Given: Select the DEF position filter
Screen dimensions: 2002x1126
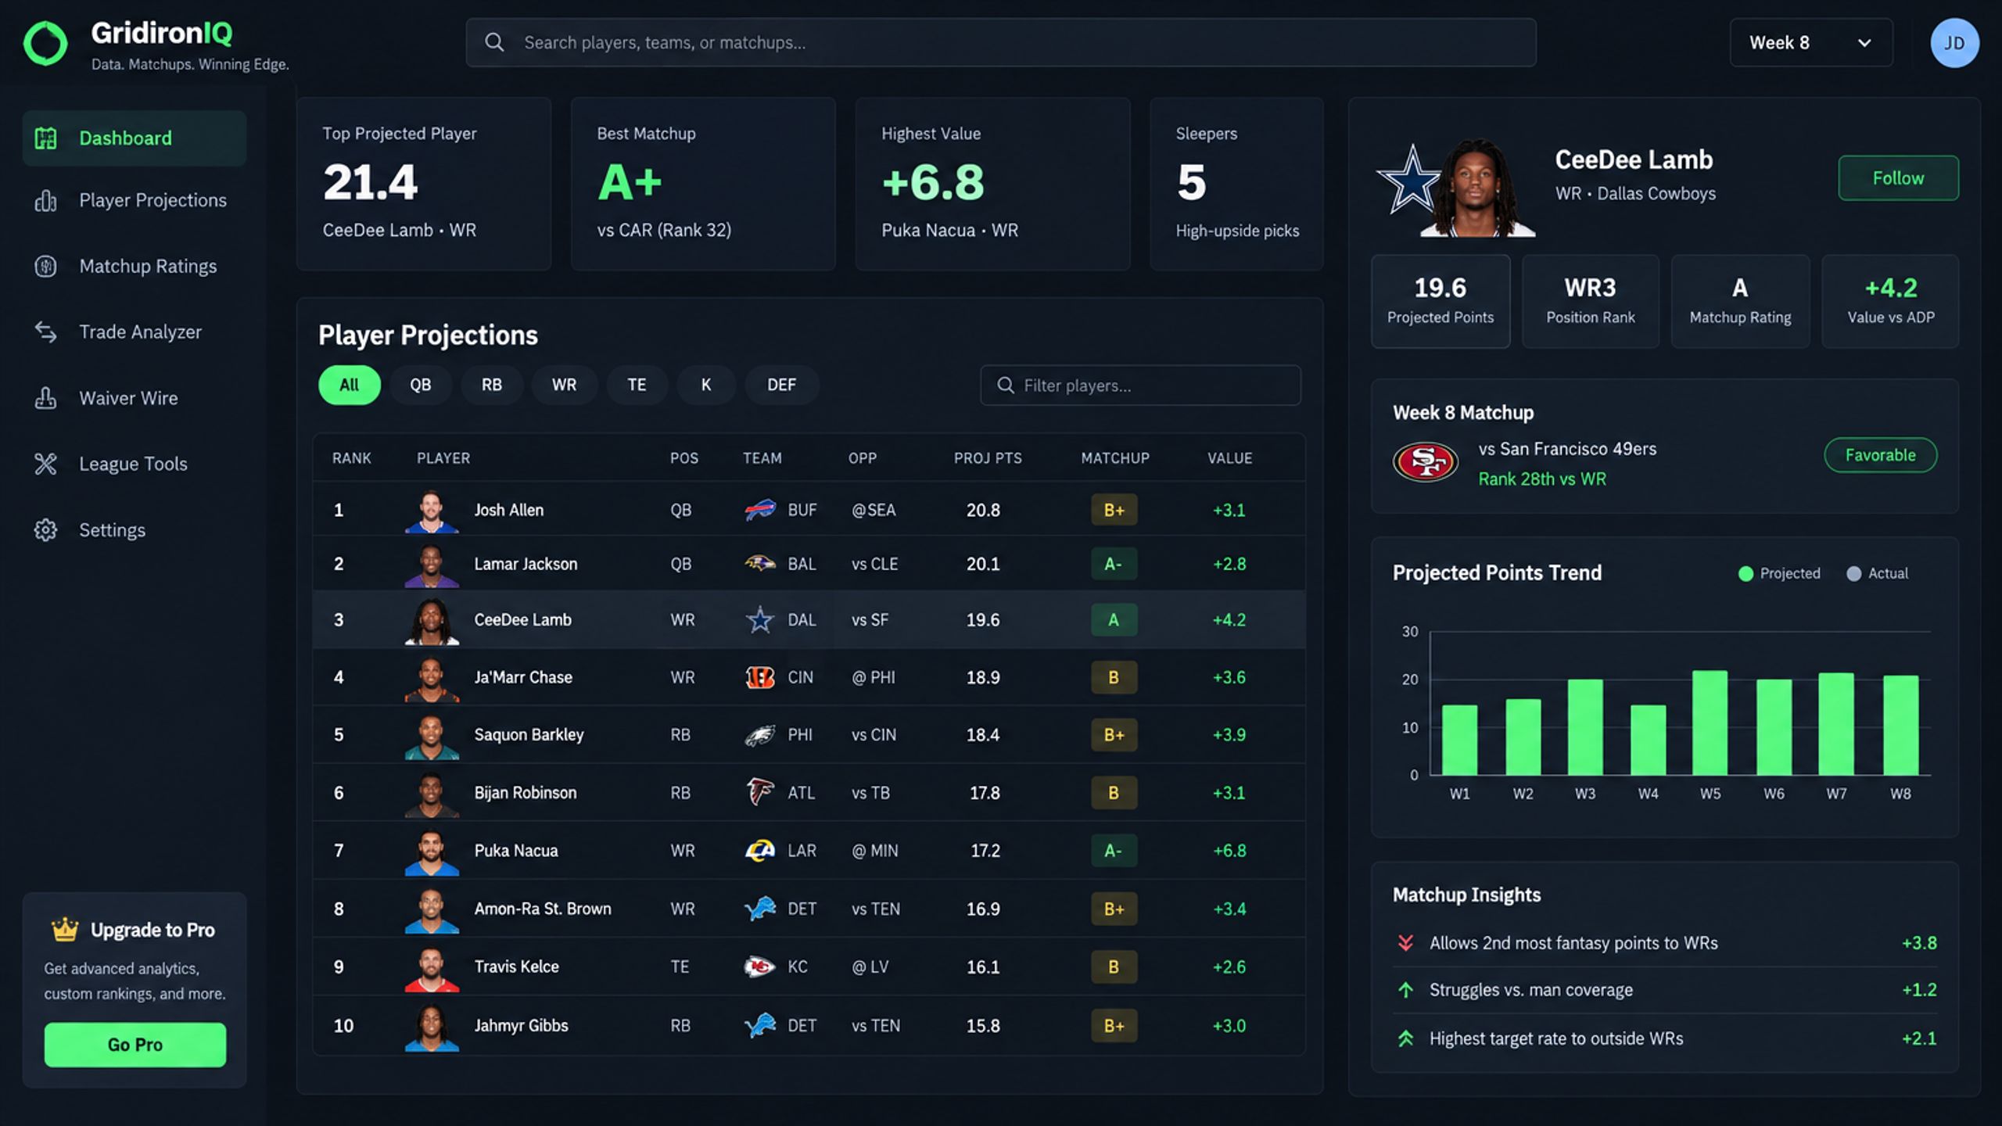Looking at the screenshot, I should click(781, 385).
